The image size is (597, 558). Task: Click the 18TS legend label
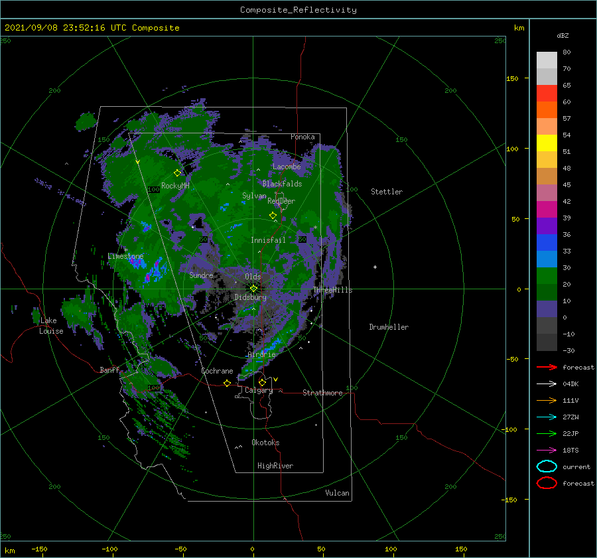pyautogui.click(x=570, y=451)
